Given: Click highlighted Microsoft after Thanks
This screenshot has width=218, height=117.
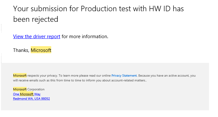Looking at the screenshot, I should tap(41, 50).
